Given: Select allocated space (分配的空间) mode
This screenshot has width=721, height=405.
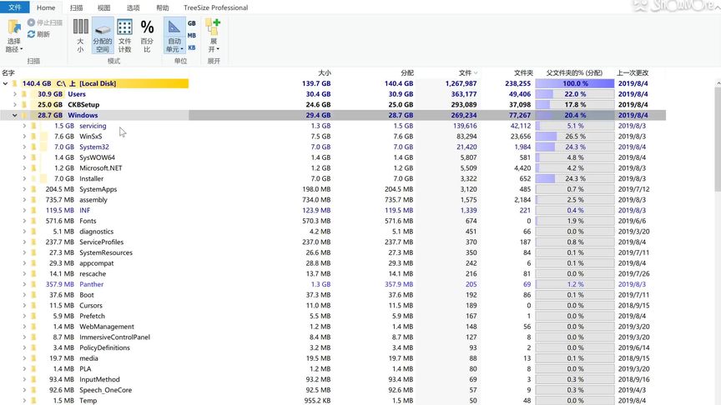Looking at the screenshot, I should coord(103,35).
